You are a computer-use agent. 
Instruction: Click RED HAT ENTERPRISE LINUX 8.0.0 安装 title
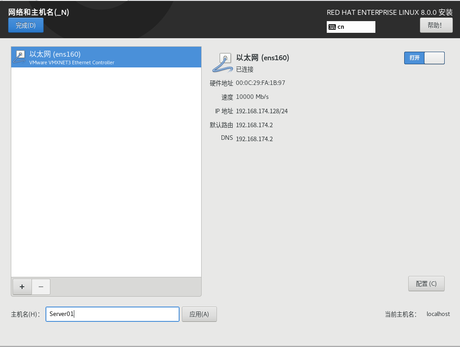pos(390,12)
